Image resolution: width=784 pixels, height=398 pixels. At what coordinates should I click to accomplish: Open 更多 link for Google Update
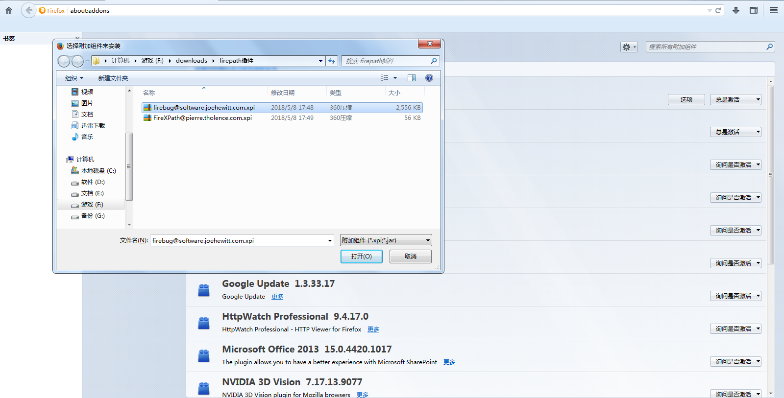click(277, 297)
